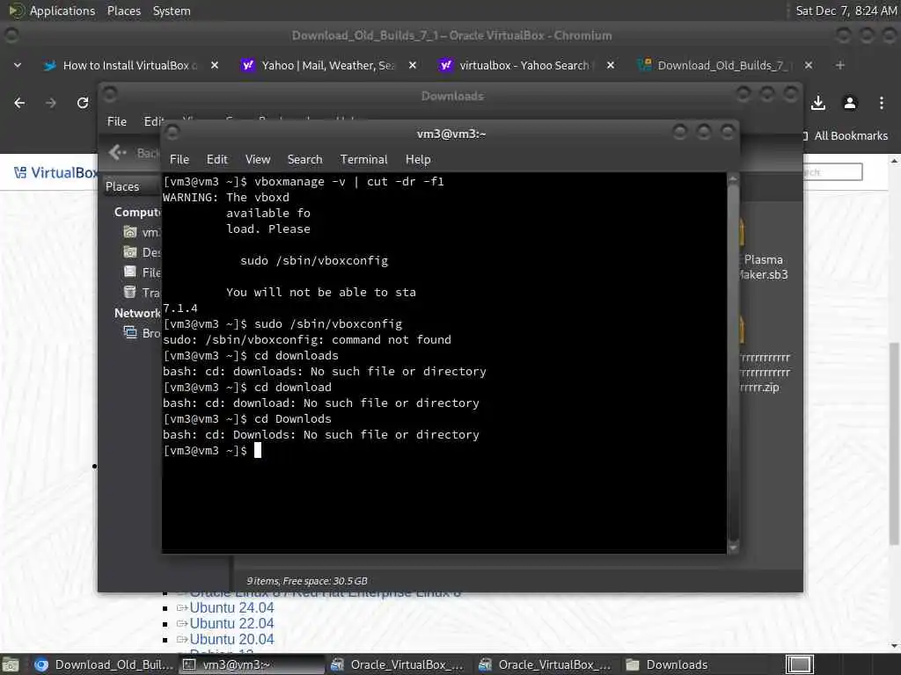Click the Chromium page vertical scrollbar
The width and height of the screenshot is (901, 675).
pyautogui.click(x=894, y=443)
